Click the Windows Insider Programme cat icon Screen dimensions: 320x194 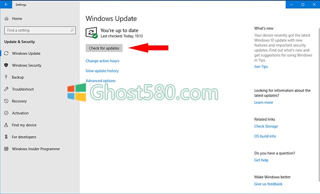pos(6,148)
